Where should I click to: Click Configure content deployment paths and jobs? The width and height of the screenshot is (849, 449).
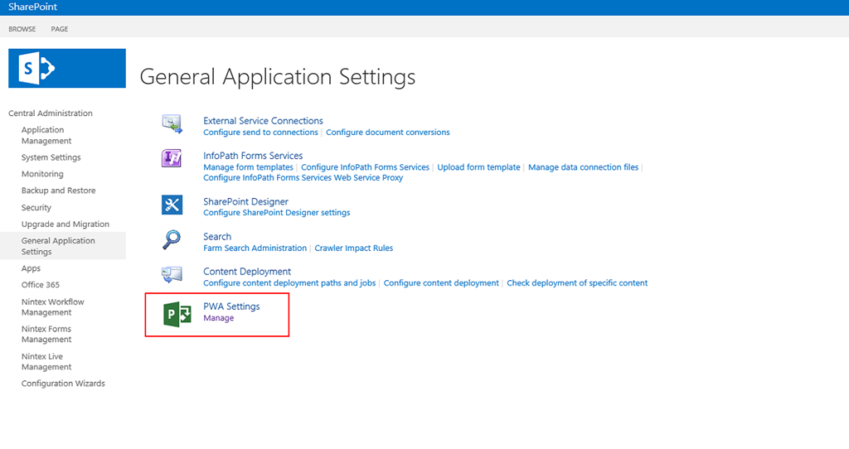tap(289, 283)
